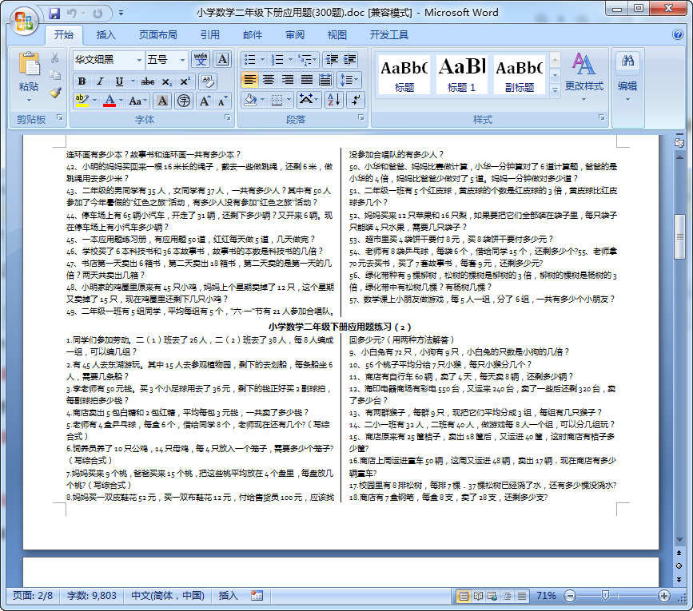
Task: Switch to Outline view
Action: click(507, 596)
